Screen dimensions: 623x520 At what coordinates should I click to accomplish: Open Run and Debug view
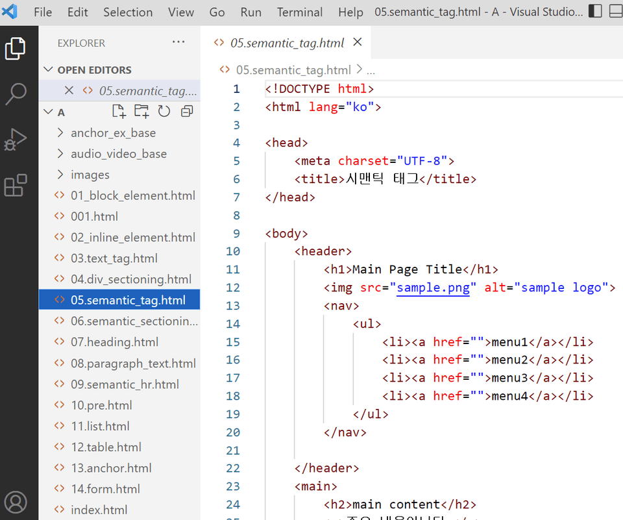pyautogui.click(x=16, y=140)
